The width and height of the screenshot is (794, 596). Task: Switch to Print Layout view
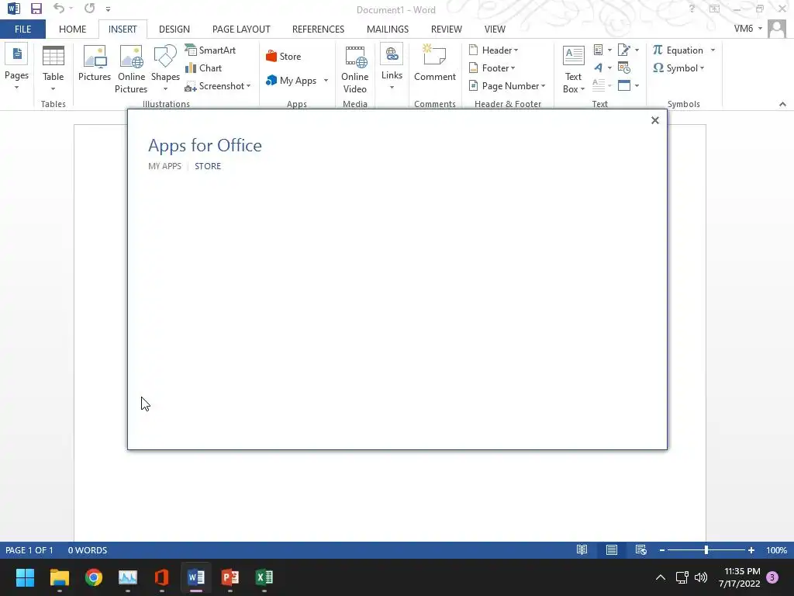[x=612, y=550]
